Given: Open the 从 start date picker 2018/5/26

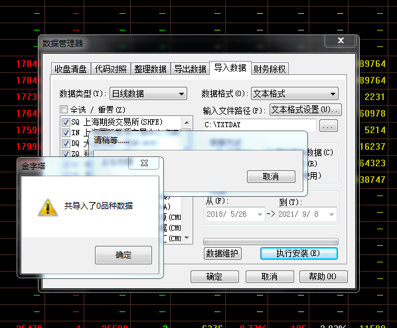Looking at the screenshot, I should [236, 214].
